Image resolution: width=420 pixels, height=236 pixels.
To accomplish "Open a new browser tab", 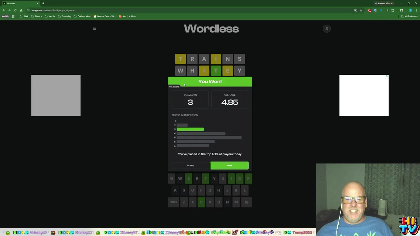I will click(43, 3).
